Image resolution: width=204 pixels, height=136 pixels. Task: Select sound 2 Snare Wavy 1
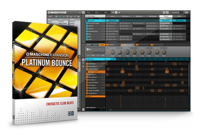pos(95,67)
